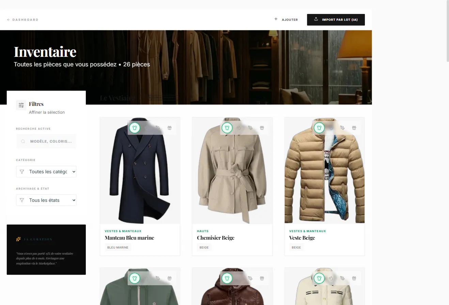This screenshot has height=305, width=449.
Task: Click the tag icon on Veste Beige card
Action: click(x=342, y=128)
